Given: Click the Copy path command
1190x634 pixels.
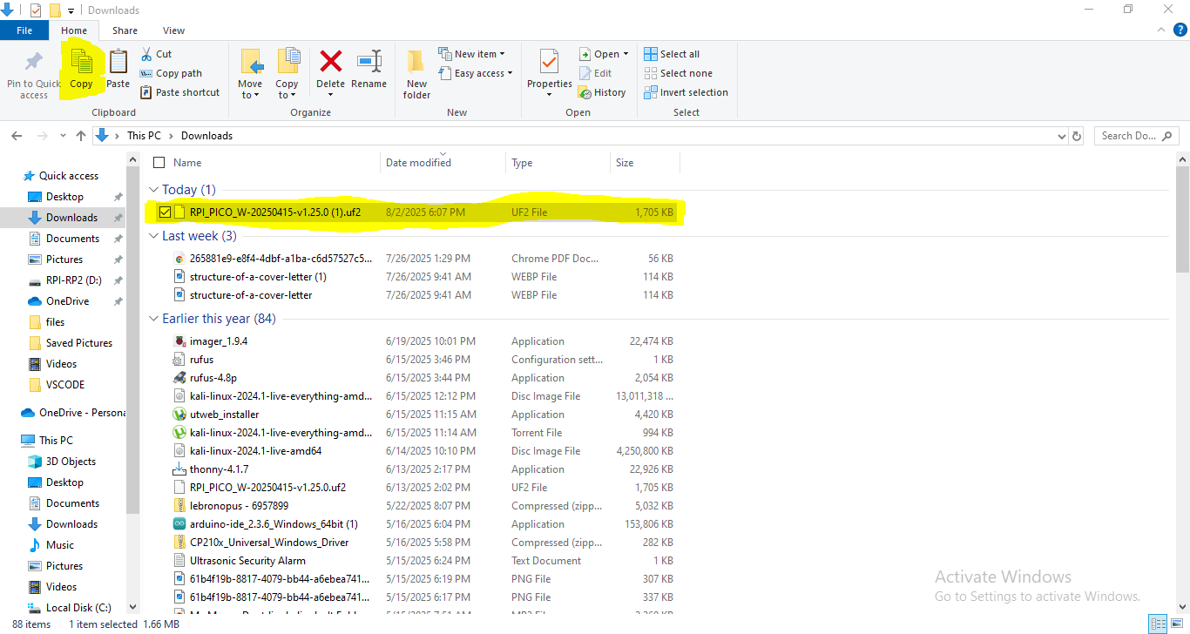Looking at the screenshot, I should (171, 73).
